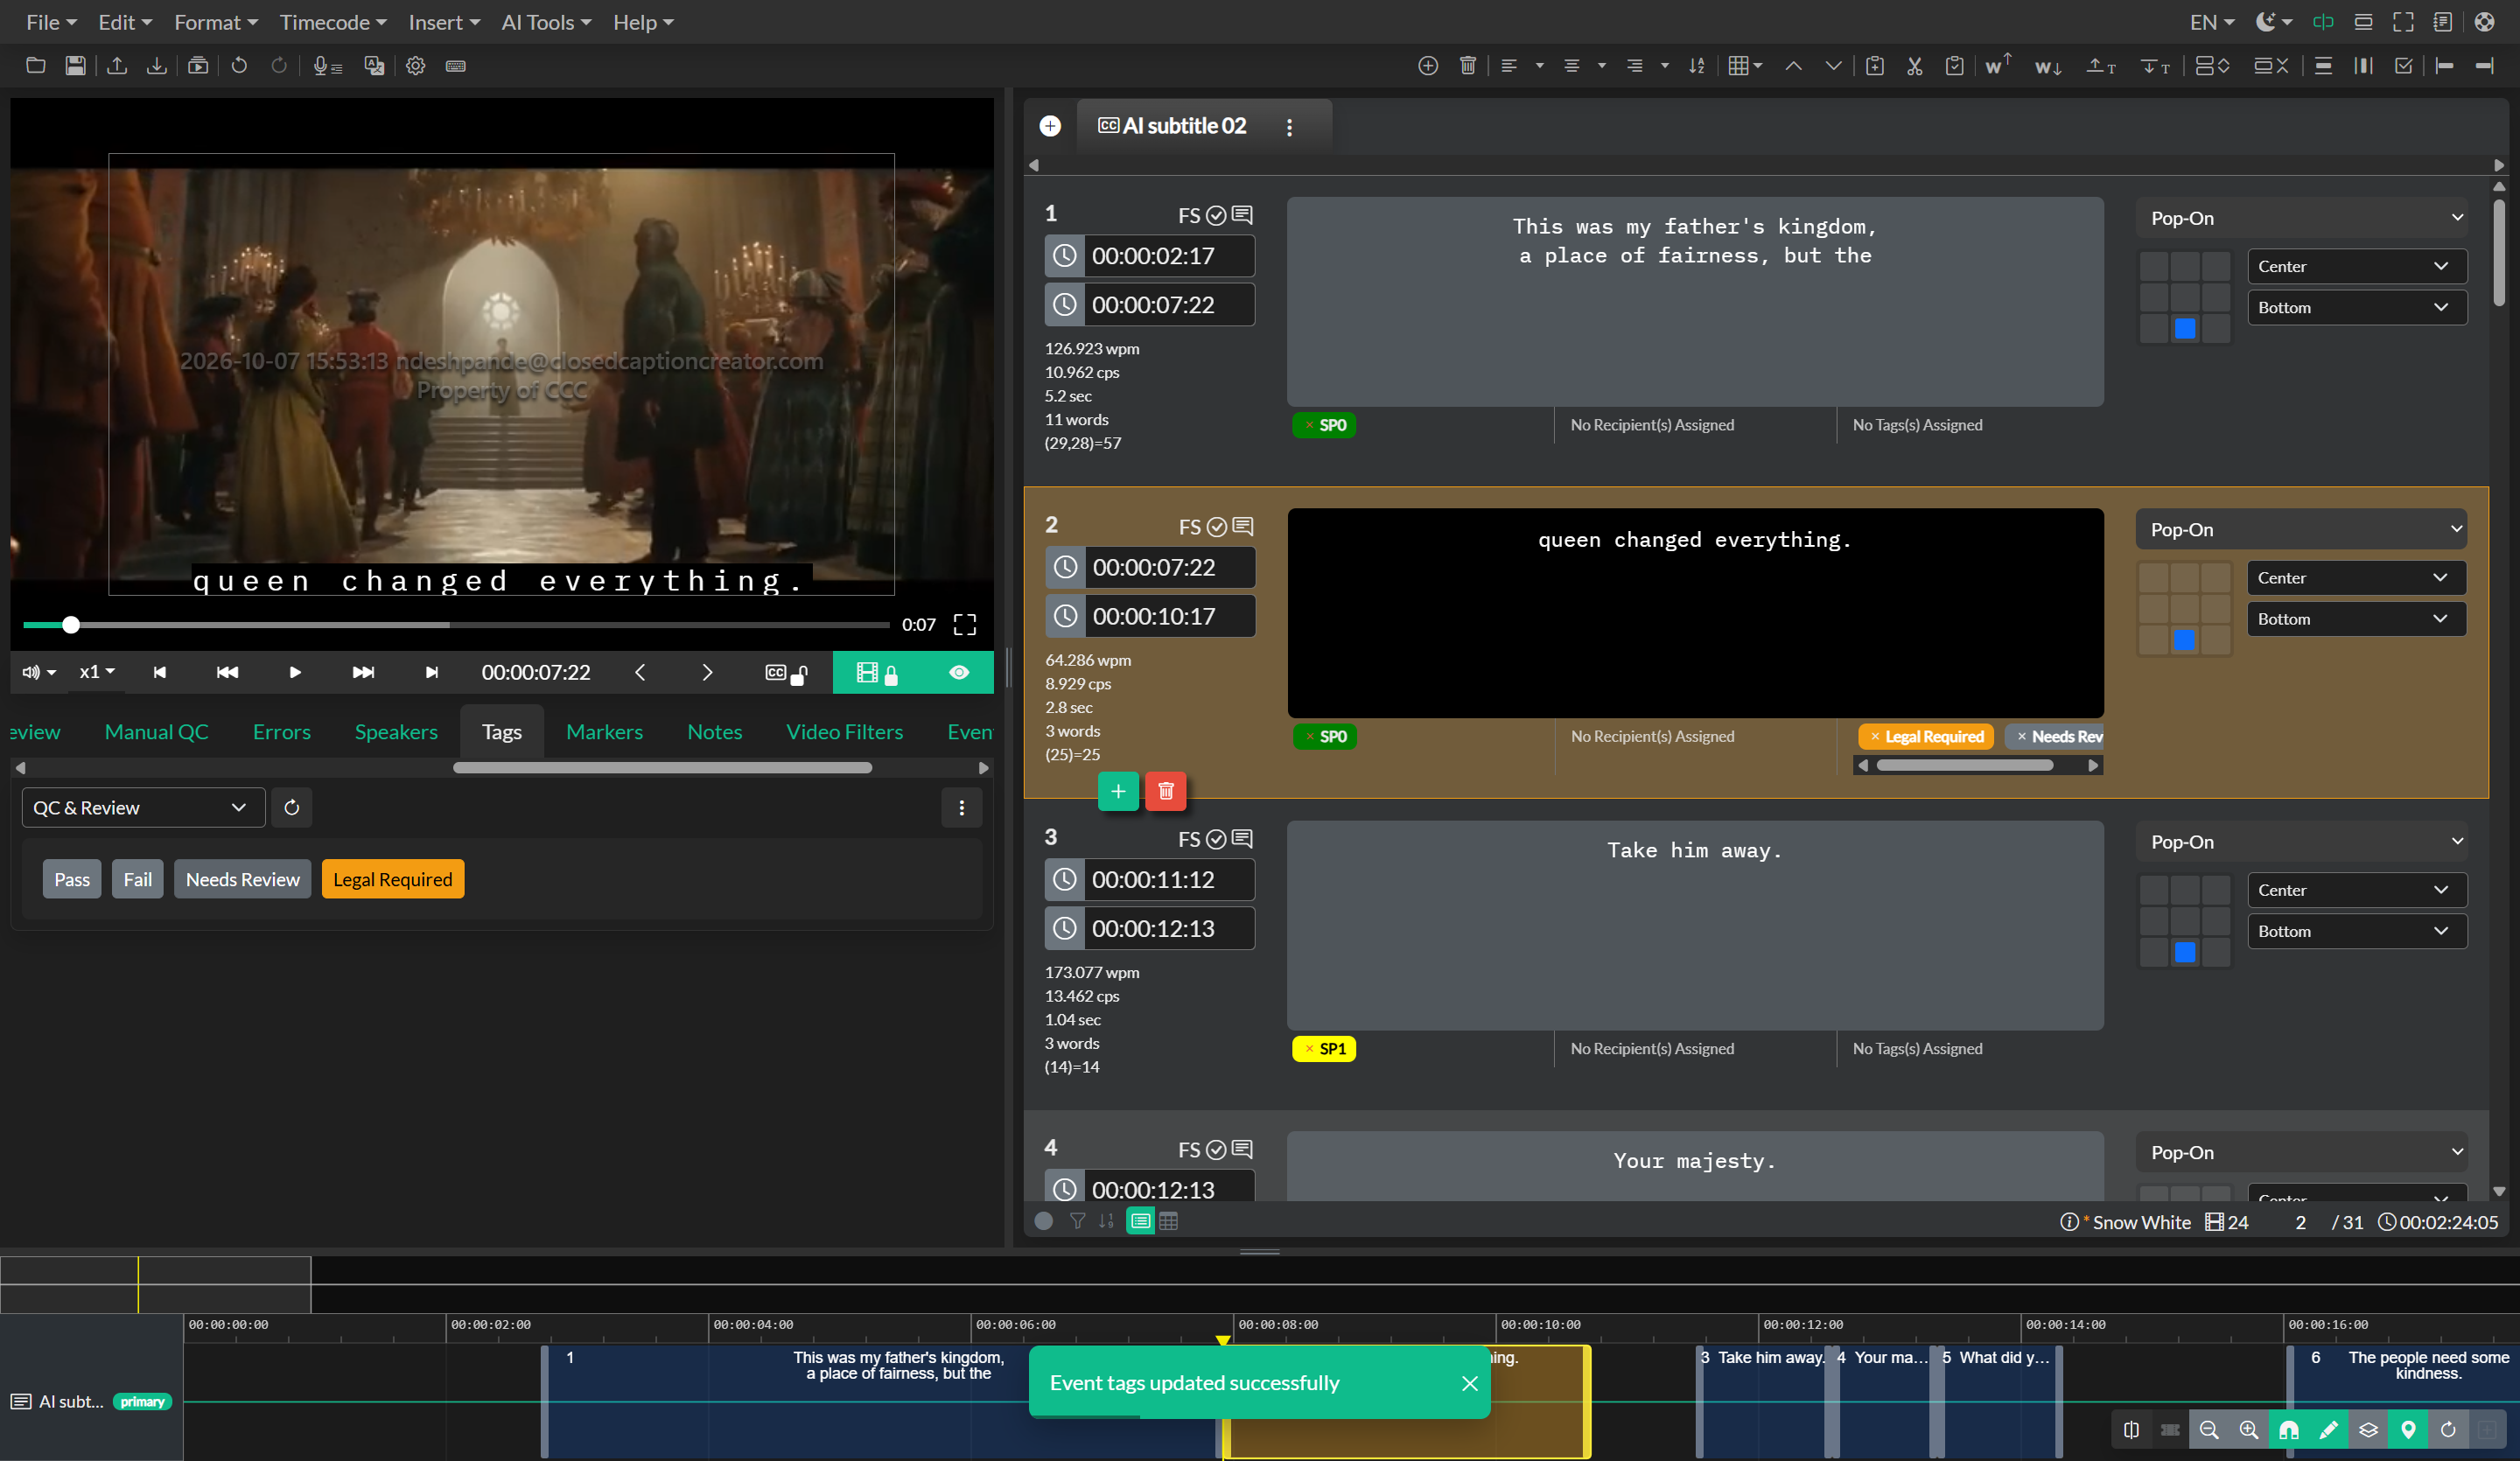Apply the Pass tag
Viewport: 2520px width, 1461px height.
(71, 879)
